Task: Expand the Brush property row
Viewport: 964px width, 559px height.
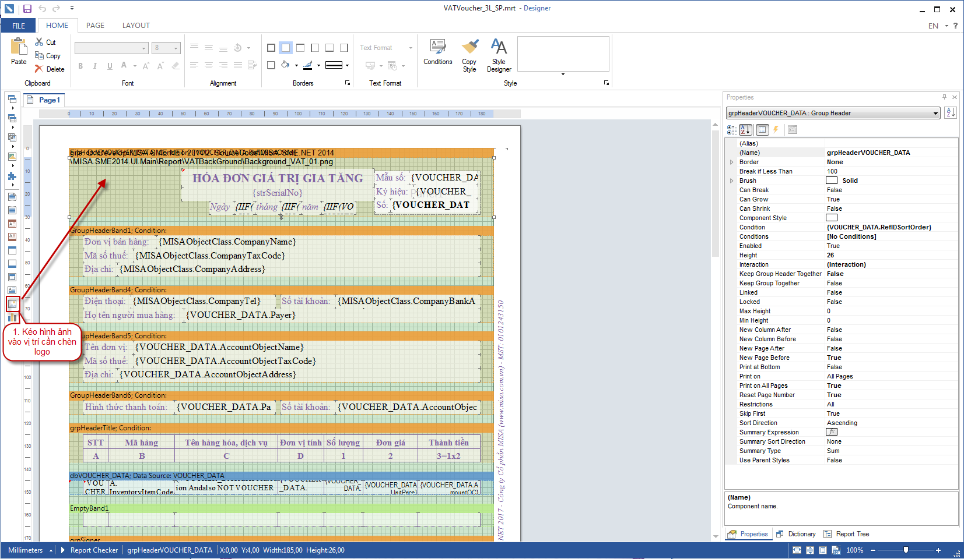Action: (x=731, y=181)
